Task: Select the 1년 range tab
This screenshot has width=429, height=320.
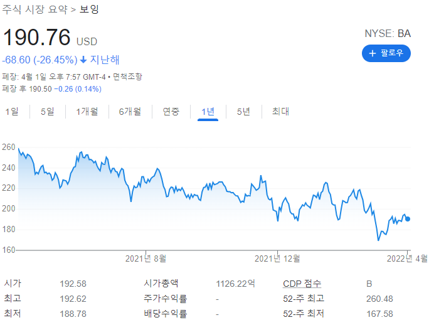Action: coord(208,112)
